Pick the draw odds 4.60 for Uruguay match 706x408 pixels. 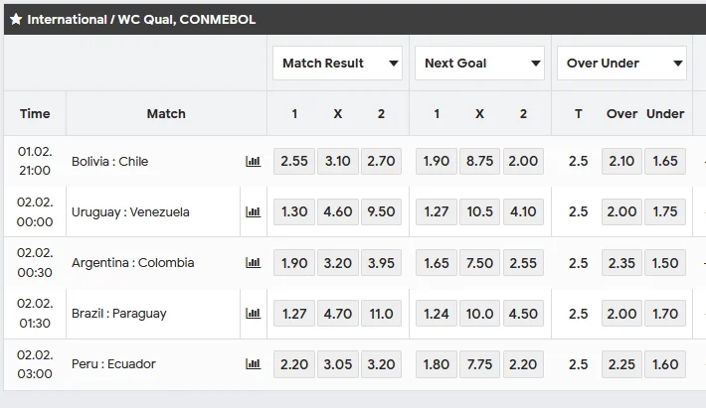[x=337, y=212]
